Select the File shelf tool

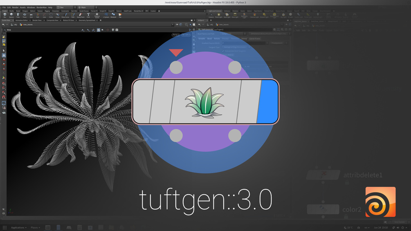tap(120, 16)
